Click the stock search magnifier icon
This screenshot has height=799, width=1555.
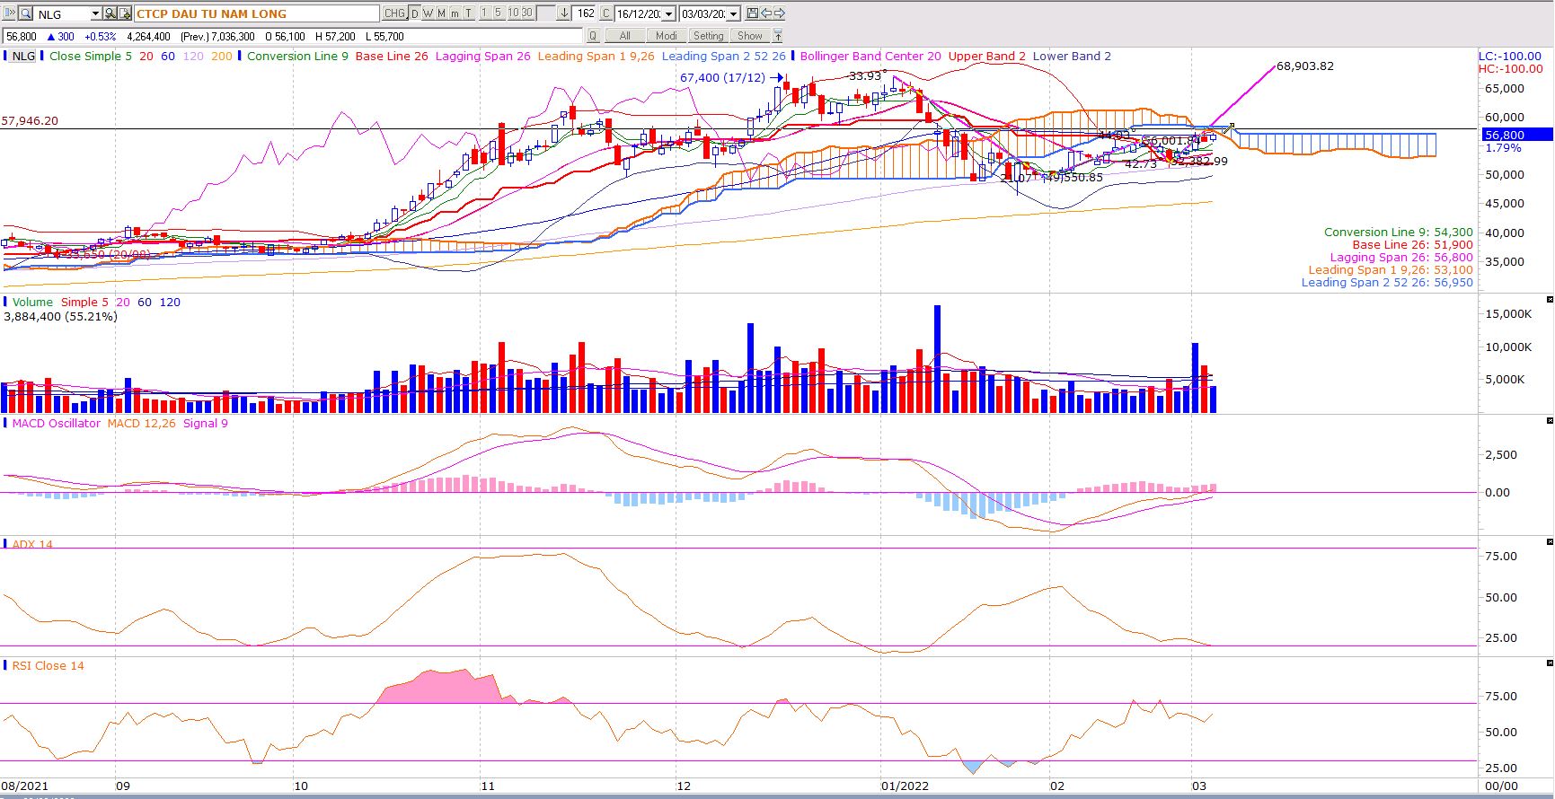[x=110, y=13]
